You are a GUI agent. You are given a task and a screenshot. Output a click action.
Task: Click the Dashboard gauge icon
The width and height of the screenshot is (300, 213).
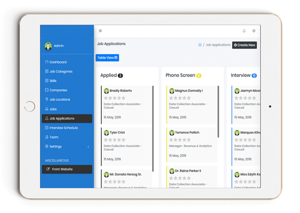click(47, 62)
